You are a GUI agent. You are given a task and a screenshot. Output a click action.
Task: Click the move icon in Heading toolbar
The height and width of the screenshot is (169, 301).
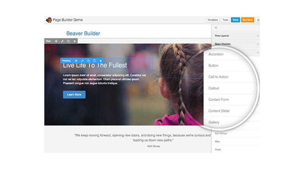coord(76,61)
